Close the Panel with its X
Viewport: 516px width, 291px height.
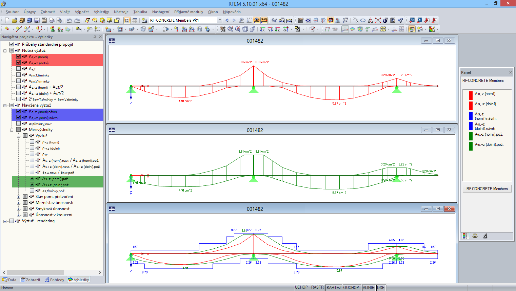tap(511, 72)
